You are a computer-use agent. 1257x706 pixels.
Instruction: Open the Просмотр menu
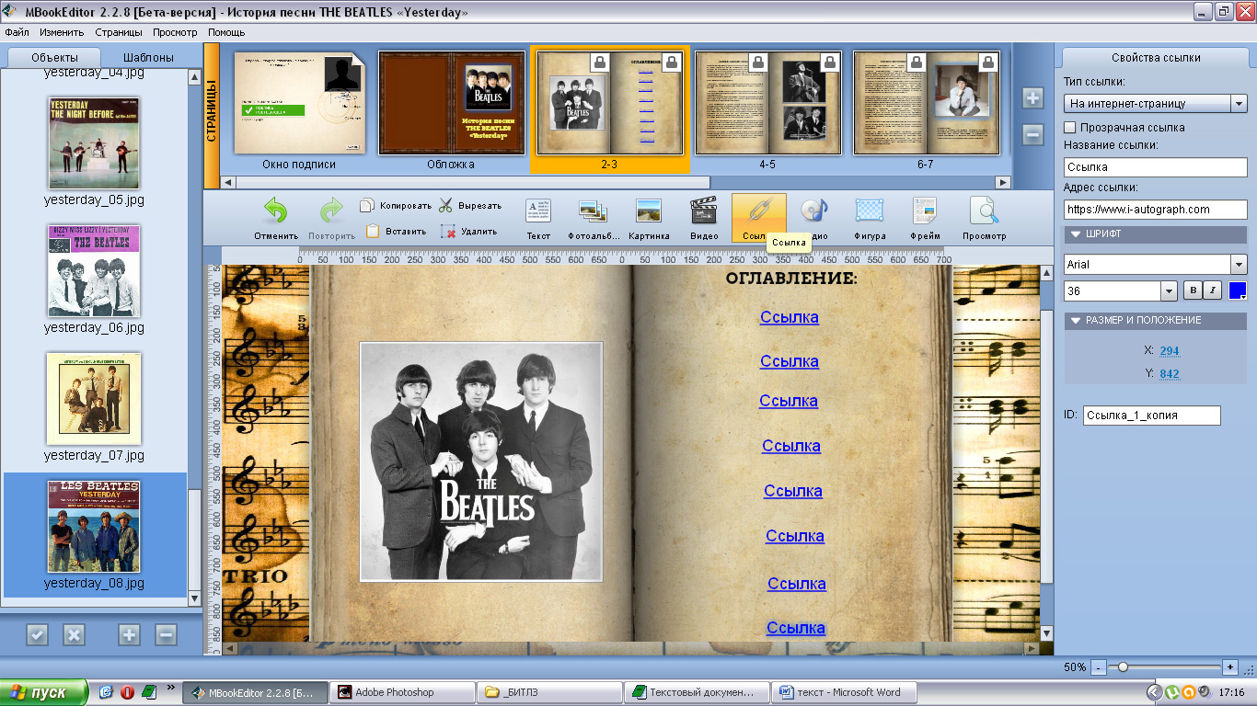coord(175,32)
